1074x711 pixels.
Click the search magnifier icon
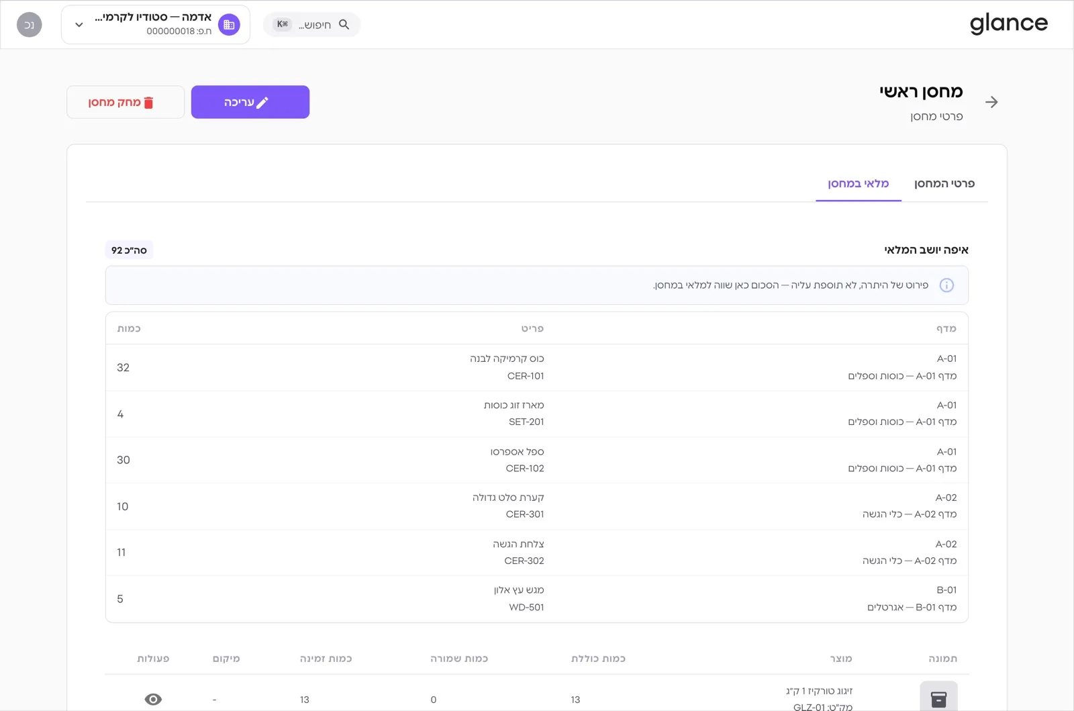pos(344,24)
